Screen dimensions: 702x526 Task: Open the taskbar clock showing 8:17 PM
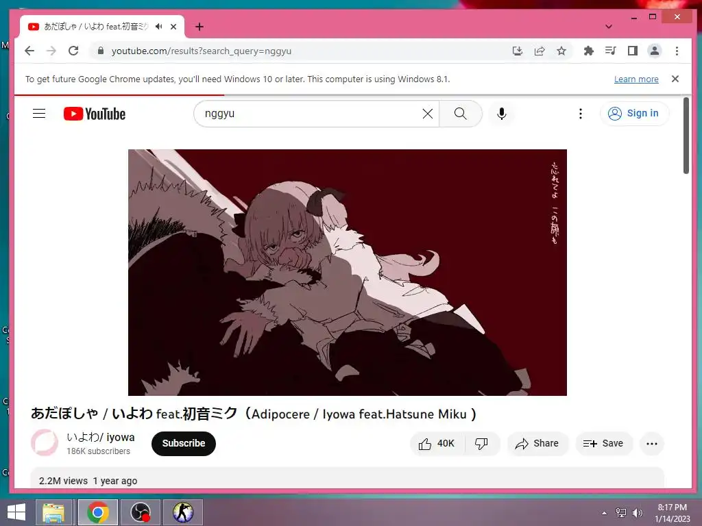click(672, 512)
